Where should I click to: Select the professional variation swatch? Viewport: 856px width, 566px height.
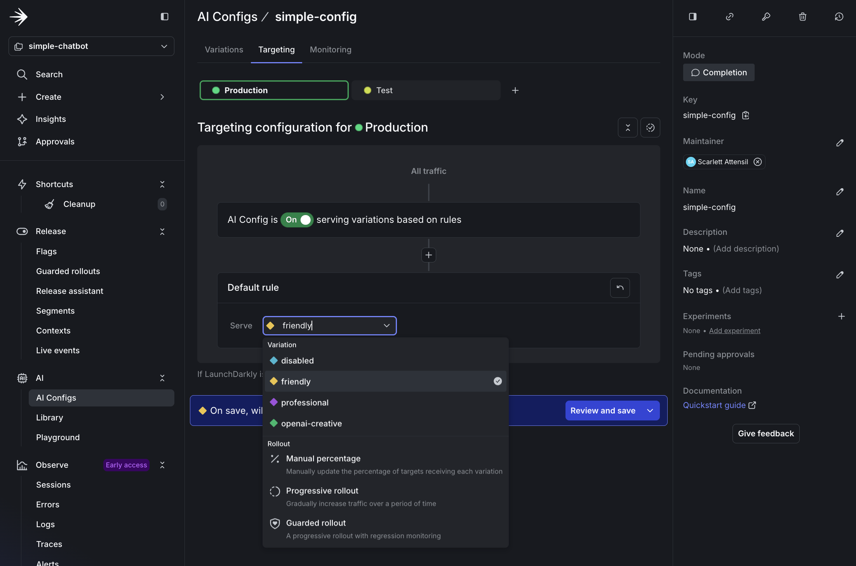(x=274, y=403)
